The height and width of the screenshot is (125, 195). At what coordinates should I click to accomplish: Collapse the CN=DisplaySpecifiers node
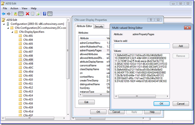pyautogui.click(x=12, y=32)
